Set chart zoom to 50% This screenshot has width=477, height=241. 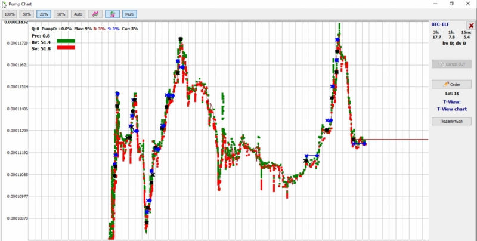[x=27, y=14]
